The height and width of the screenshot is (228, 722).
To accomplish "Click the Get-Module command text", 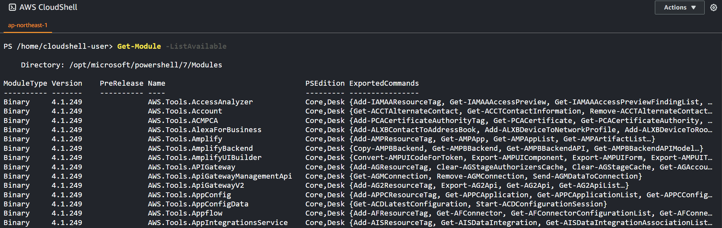I will [x=139, y=46].
